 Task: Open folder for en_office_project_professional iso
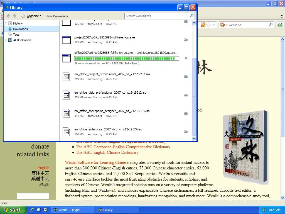pos(186,77)
